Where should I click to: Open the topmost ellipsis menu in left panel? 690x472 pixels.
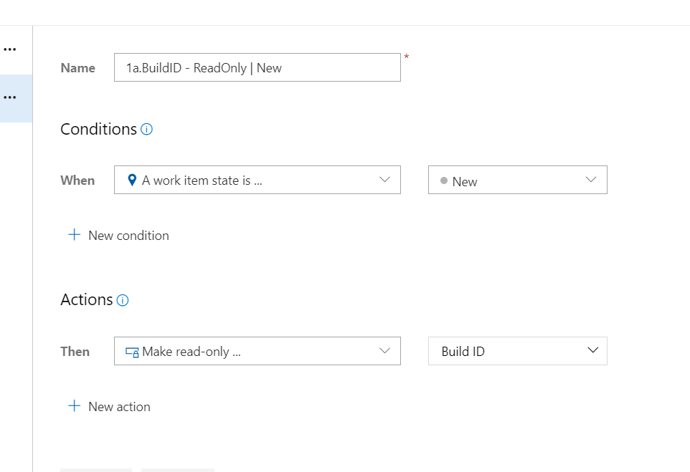pyautogui.click(x=9, y=49)
